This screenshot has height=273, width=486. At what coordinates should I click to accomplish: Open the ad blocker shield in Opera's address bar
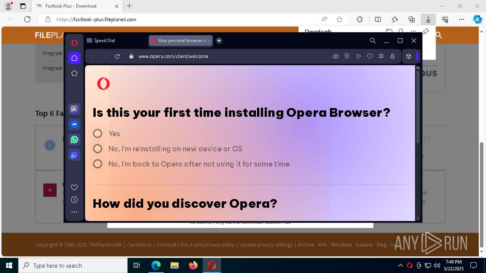tap(347, 56)
